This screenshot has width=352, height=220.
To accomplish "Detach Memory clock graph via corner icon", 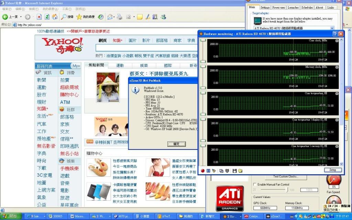I will pos(337,67).
